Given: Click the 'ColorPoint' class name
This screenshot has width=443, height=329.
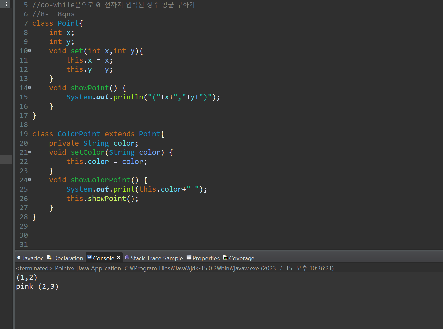Looking at the screenshot, I should click(x=79, y=134).
